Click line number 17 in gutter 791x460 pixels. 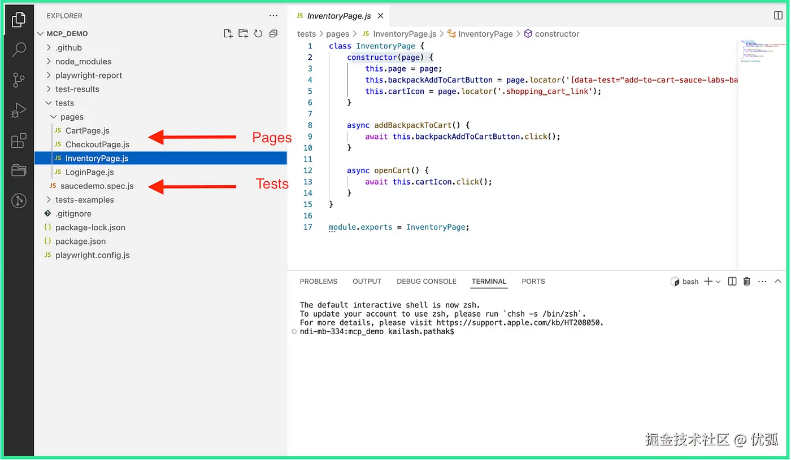point(308,227)
